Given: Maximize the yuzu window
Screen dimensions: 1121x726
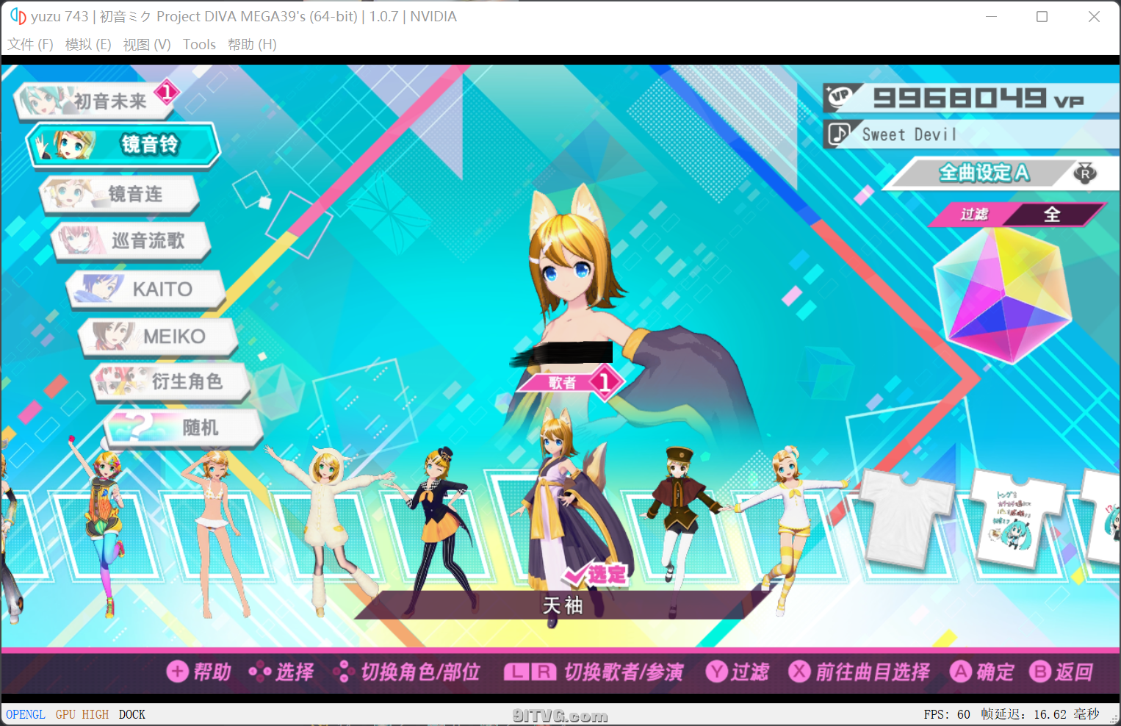Looking at the screenshot, I should point(1042,16).
